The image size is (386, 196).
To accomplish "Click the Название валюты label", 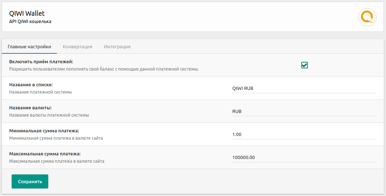I will pos(30,108).
